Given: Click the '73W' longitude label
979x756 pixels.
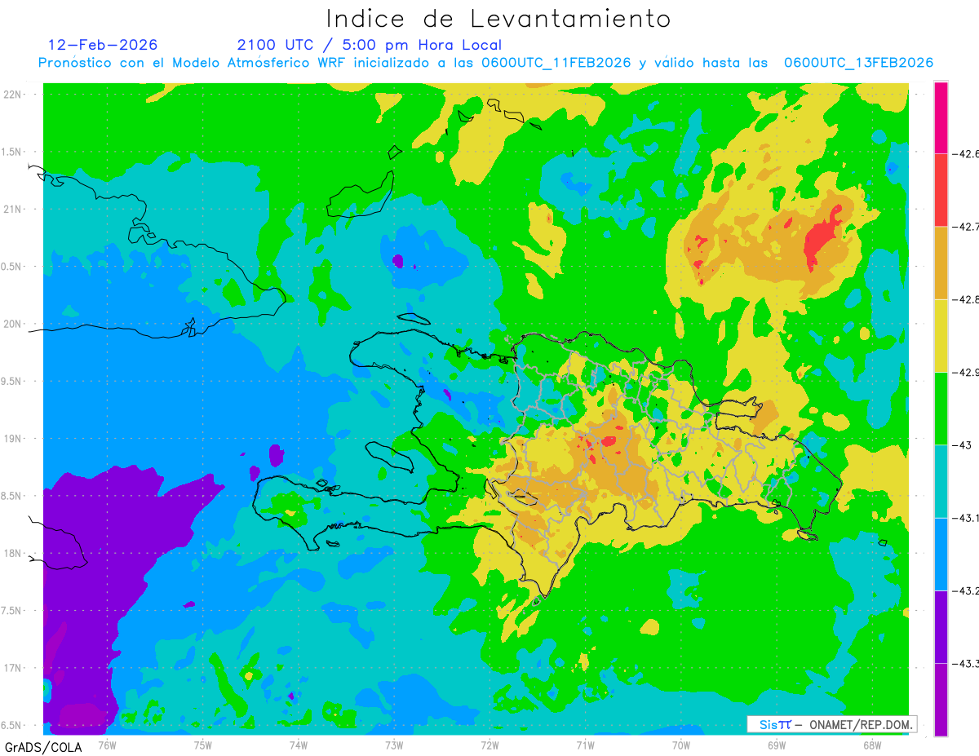Looking at the screenshot, I should [x=394, y=745].
